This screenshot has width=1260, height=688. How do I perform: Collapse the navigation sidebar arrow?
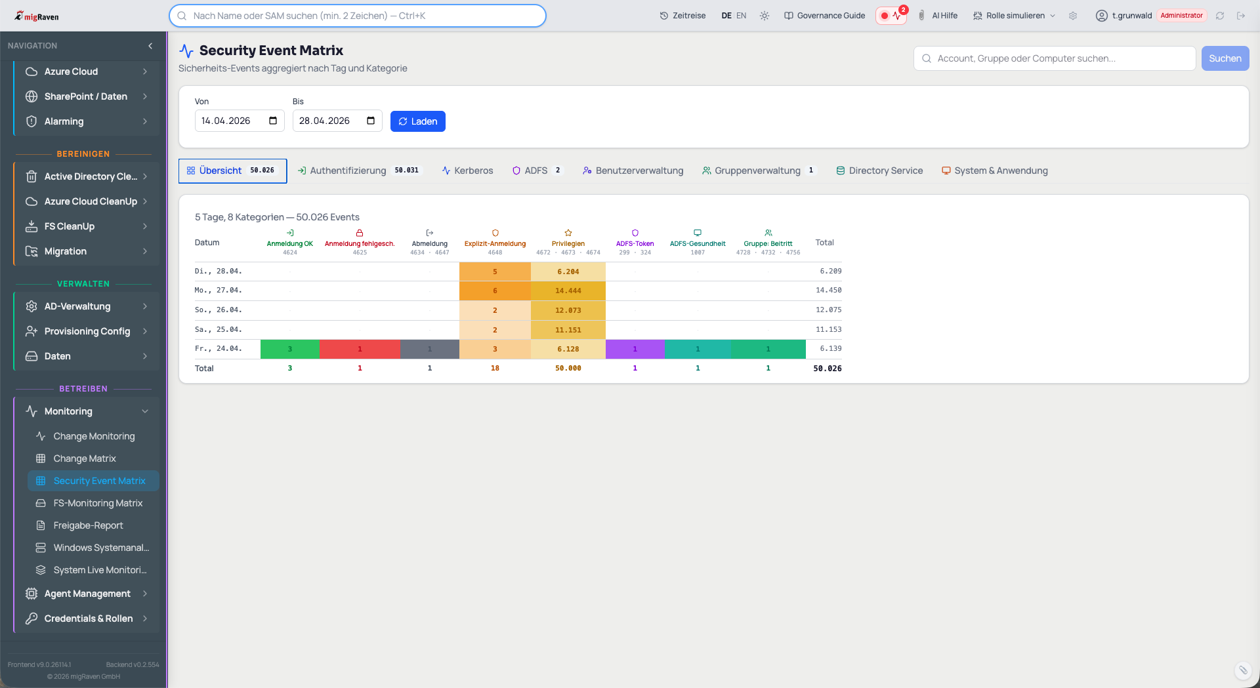click(150, 46)
